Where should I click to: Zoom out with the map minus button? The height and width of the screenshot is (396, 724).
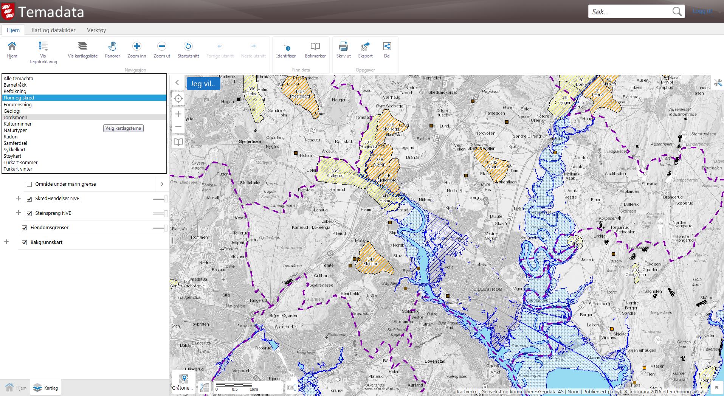178,127
